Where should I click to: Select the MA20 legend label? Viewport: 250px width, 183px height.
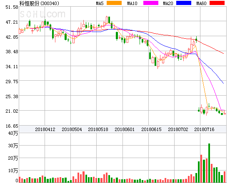point(168,3)
